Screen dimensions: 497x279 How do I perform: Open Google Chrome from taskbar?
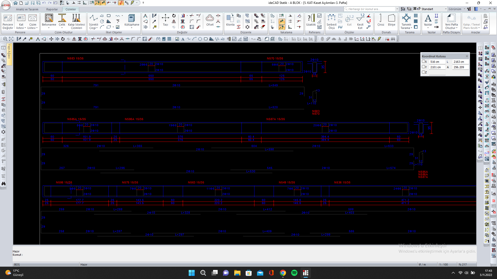point(283,273)
